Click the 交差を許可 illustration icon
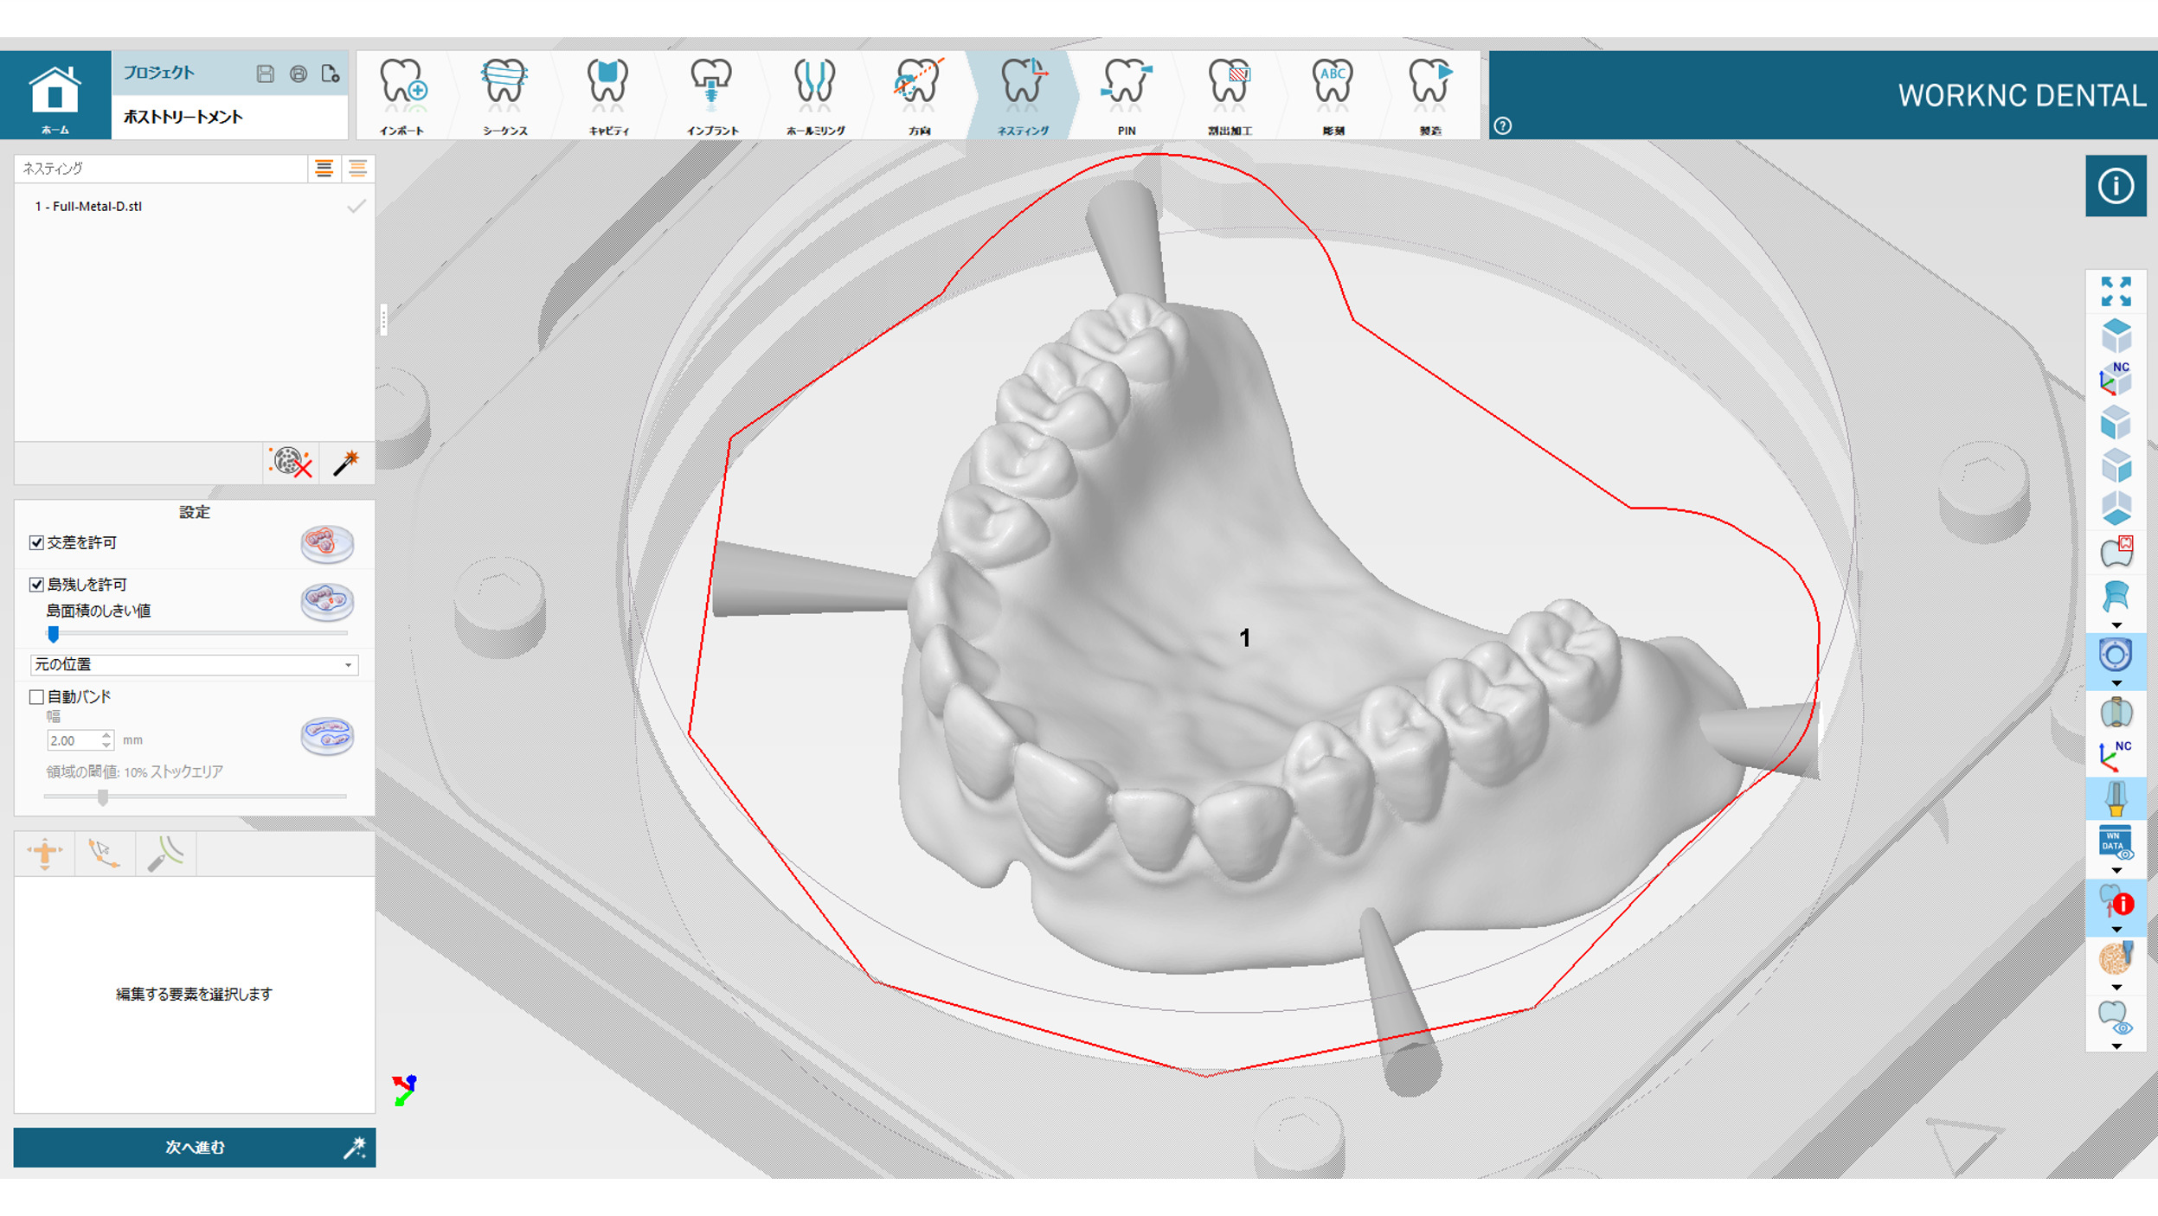Screen dimensions: 2158x1216 pyautogui.click(x=327, y=544)
